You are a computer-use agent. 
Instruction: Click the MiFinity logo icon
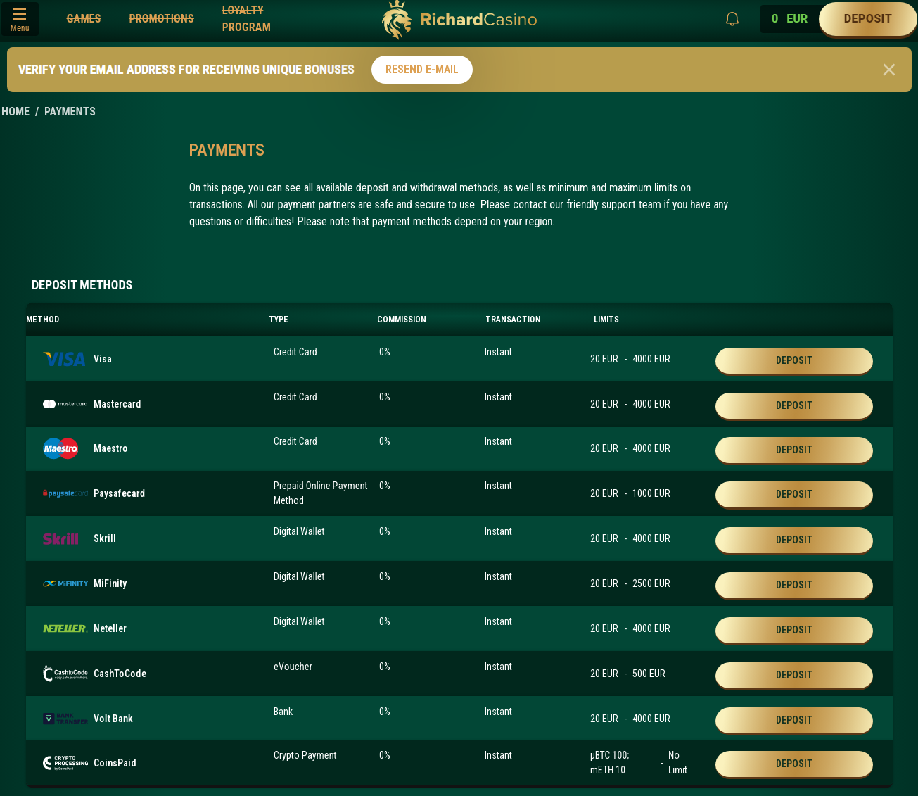[x=65, y=583]
